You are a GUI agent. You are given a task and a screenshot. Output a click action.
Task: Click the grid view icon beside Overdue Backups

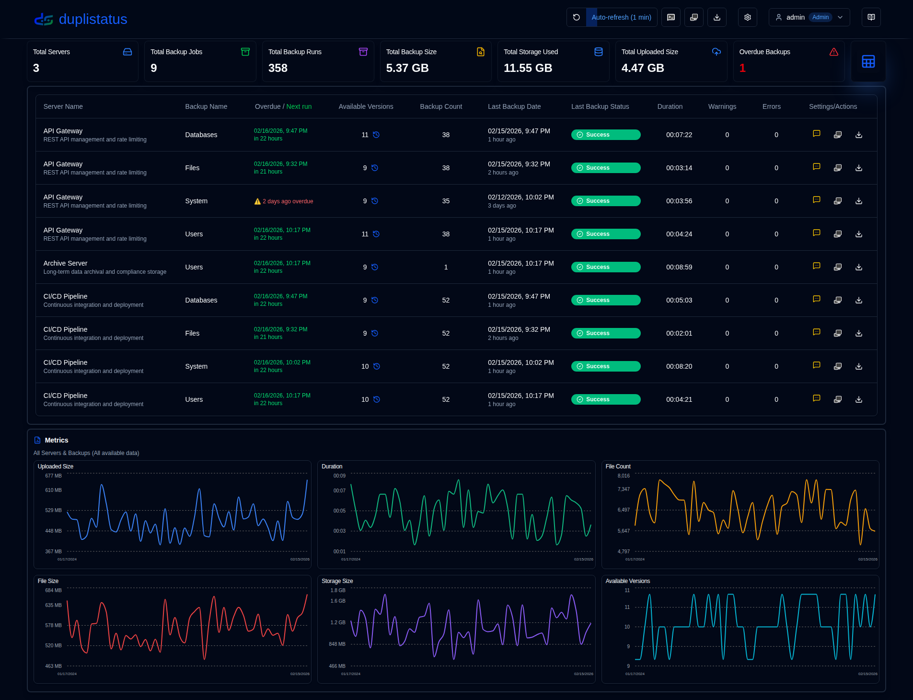click(867, 61)
